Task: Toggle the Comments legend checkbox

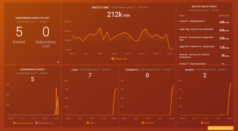Action: coord(143,123)
